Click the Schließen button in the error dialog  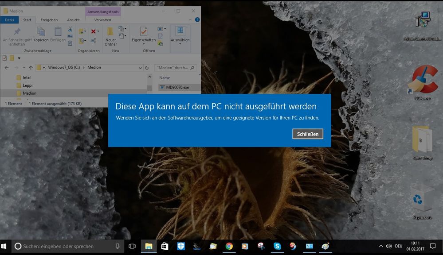pyautogui.click(x=308, y=134)
